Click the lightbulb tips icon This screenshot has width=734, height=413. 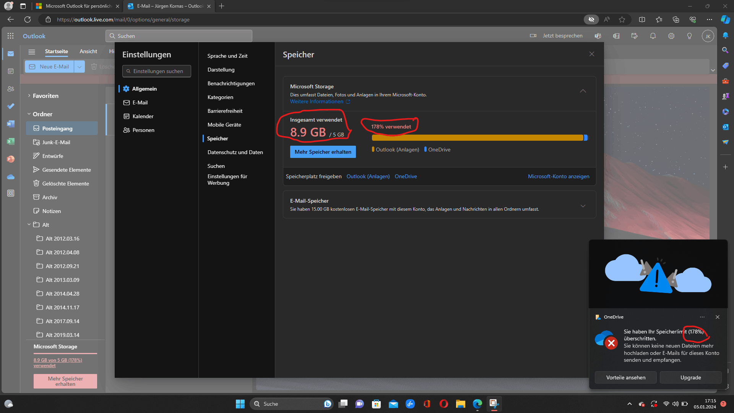coord(690,36)
